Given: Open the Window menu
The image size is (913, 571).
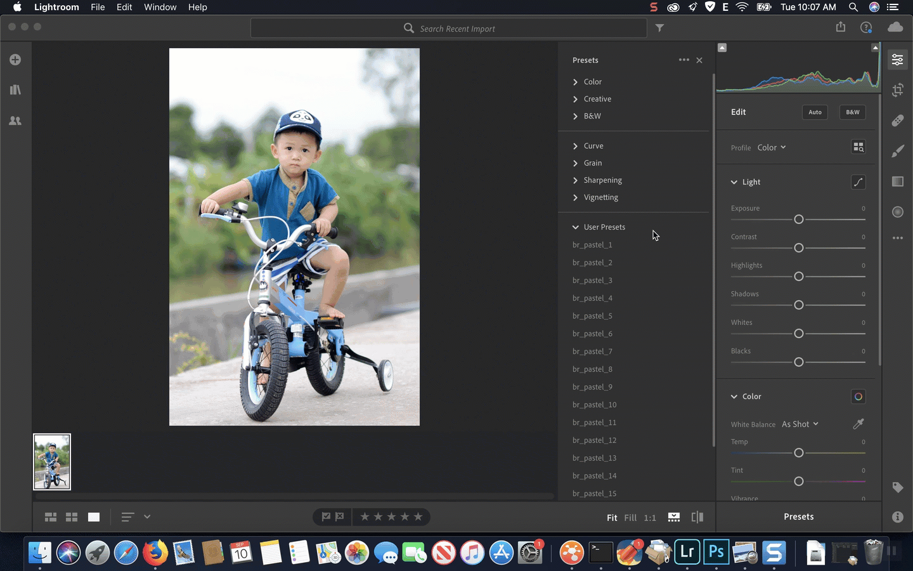Looking at the screenshot, I should [160, 7].
